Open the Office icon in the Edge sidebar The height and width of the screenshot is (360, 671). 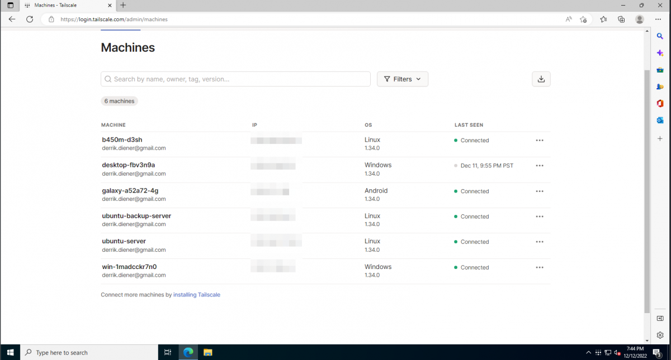660,103
